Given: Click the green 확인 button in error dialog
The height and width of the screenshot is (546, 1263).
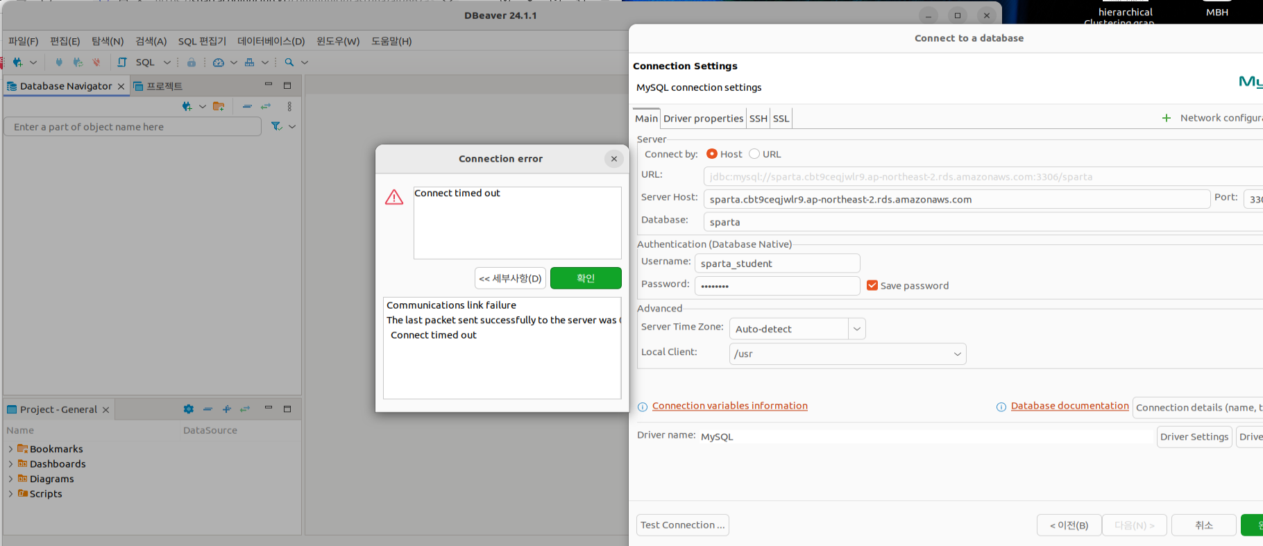Looking at the screenshot, I should point(586,278).
